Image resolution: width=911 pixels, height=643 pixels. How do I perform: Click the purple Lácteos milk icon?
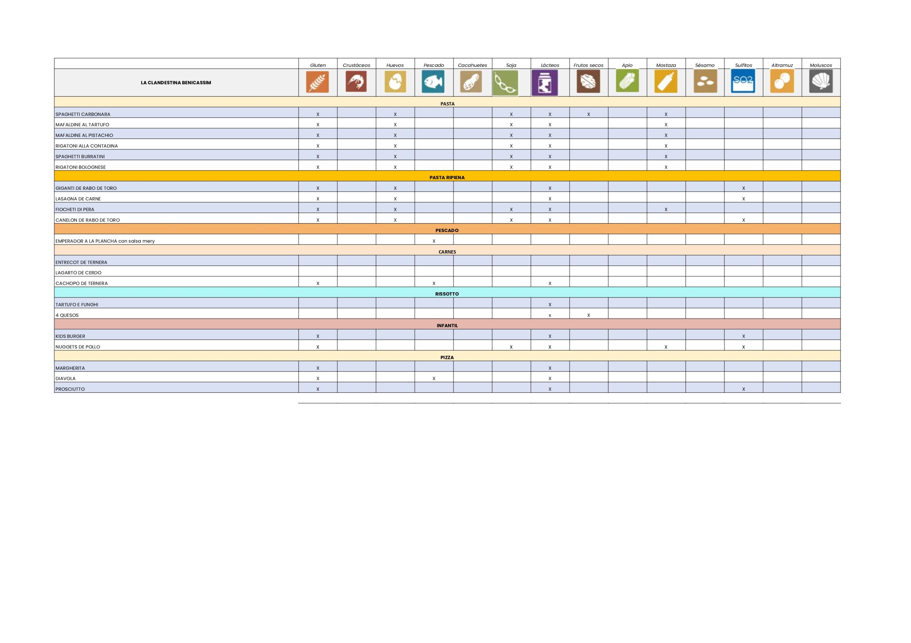point(544,83)
